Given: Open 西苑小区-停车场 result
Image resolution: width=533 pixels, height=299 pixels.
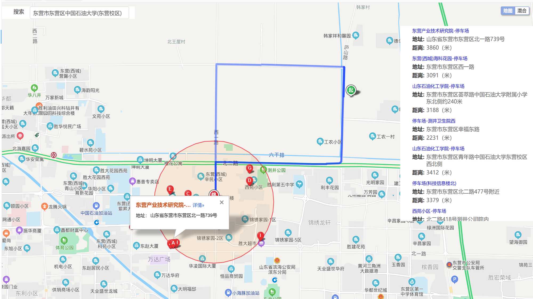Looking at the screenshot, I should point(429,211).
